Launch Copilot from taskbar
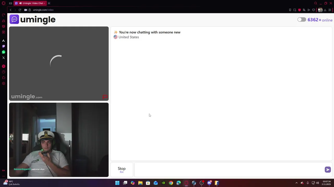 click(133, 183)
